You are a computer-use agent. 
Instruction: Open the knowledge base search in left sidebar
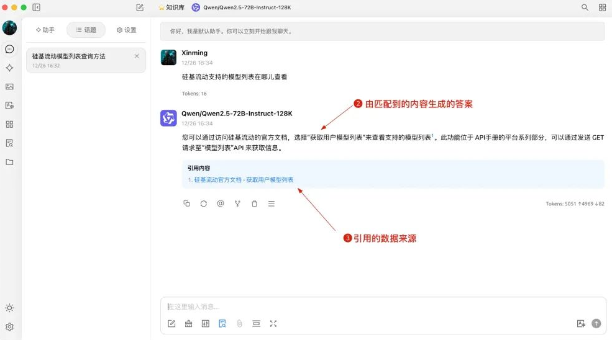tap(9, 143)
